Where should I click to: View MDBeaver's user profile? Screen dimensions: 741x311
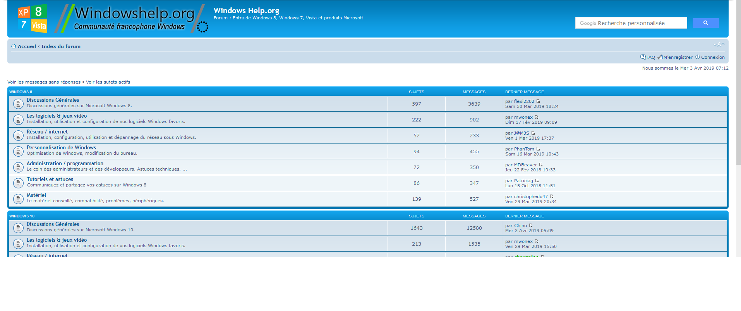point(525,165)
